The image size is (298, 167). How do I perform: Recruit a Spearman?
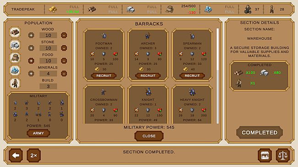(x=192, y=76)
